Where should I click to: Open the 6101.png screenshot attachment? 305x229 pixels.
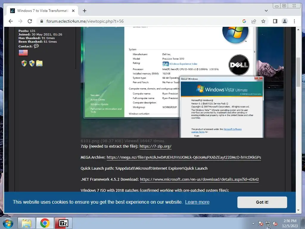[x=182, y=82]
